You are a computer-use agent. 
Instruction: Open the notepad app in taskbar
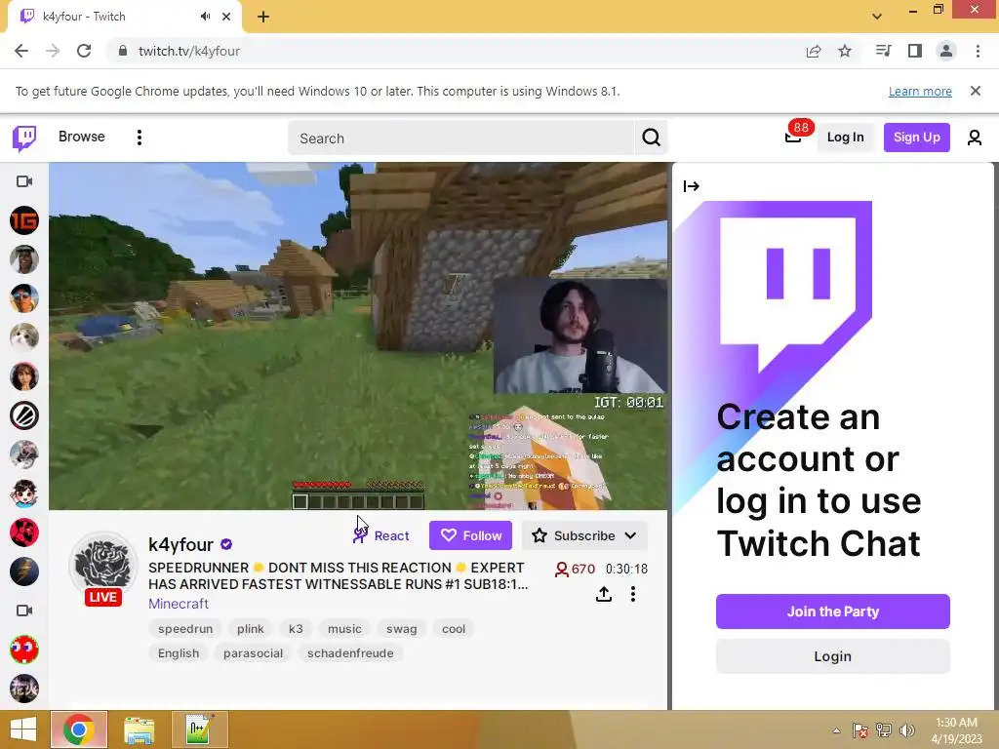pos(199,729)
